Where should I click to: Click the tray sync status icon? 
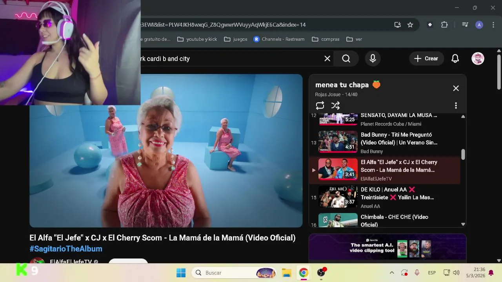[x=404, y=273]
